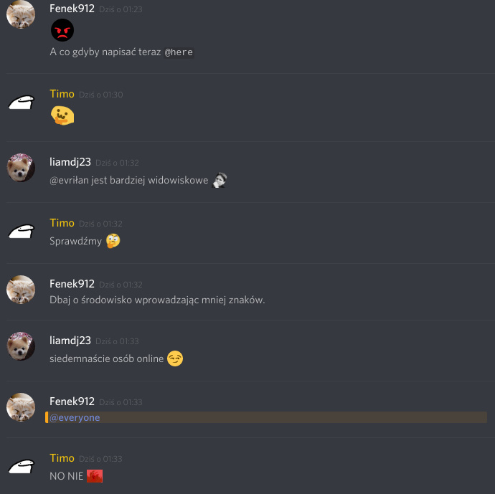Click the yellow blob thinking emoji from Timo

point(62,115)
